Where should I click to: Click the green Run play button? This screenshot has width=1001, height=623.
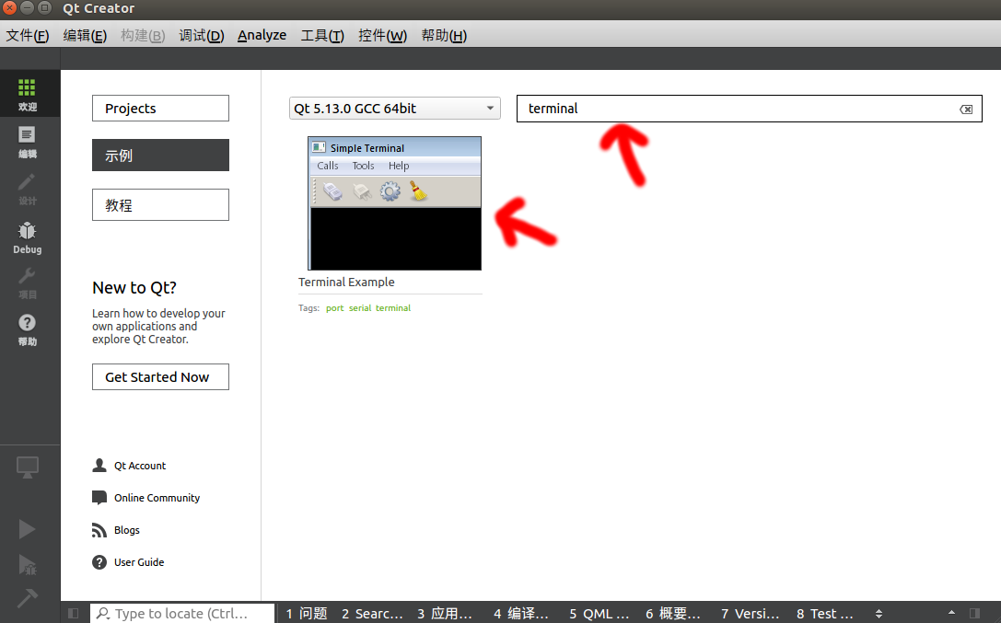27,528
